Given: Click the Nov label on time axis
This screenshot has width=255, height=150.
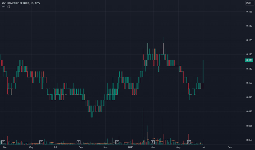Looking at the screenshot, I should (106, 147).
